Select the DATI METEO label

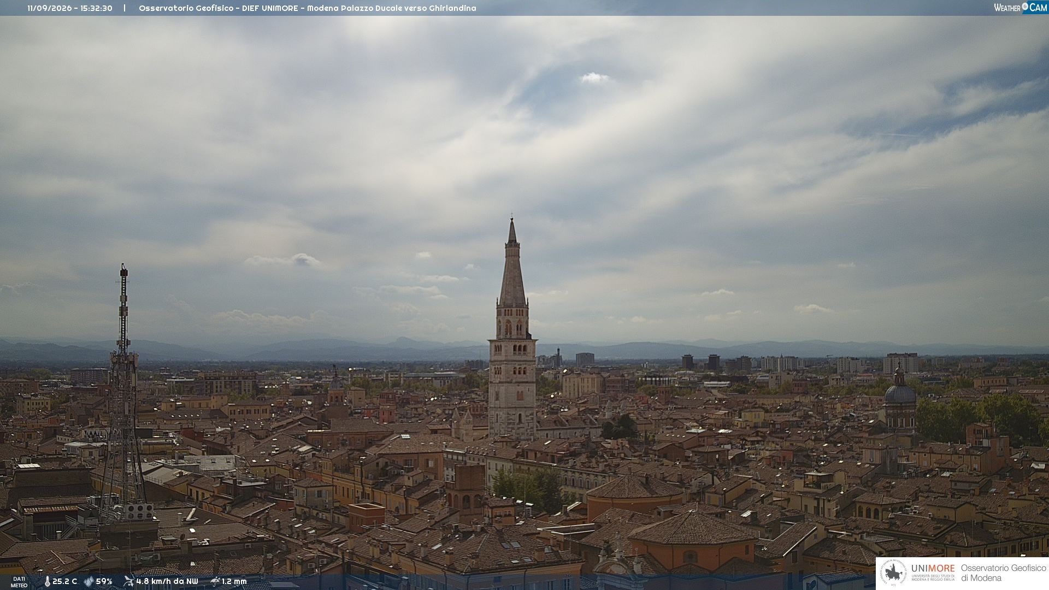[x=19, y=582]
